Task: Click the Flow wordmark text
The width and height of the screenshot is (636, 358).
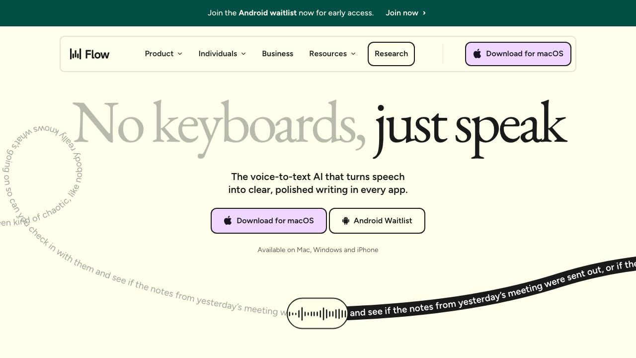Action: tap(97, 54)
